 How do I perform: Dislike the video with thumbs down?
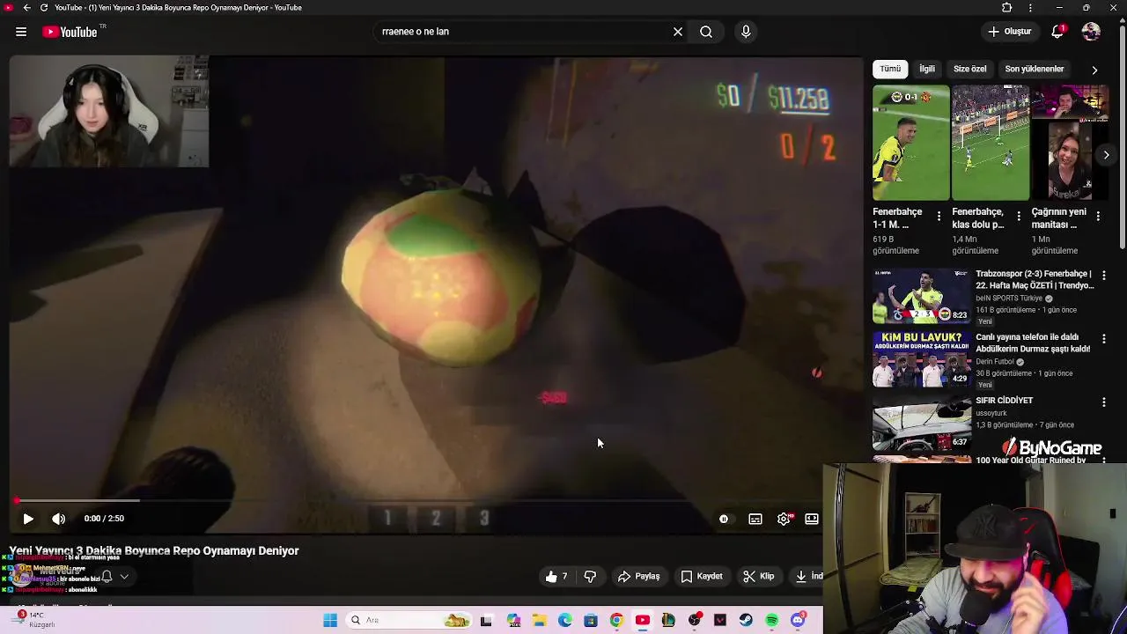click(590, 577)
